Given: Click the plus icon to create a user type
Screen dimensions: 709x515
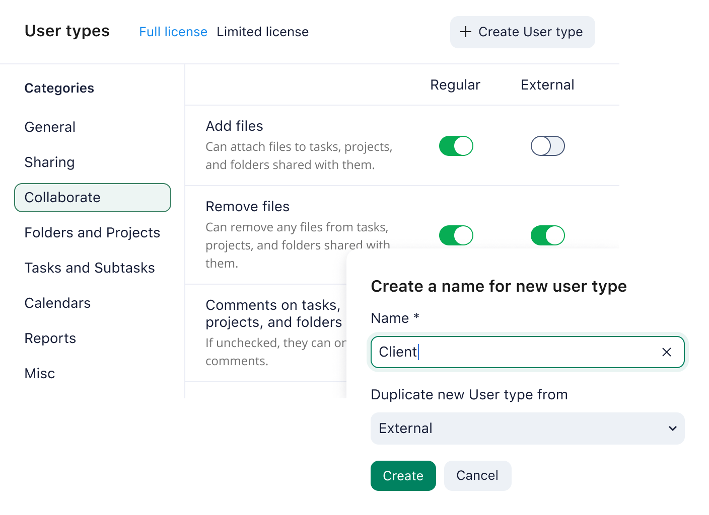Looking at the screenshot, I should tap(465, 32).
